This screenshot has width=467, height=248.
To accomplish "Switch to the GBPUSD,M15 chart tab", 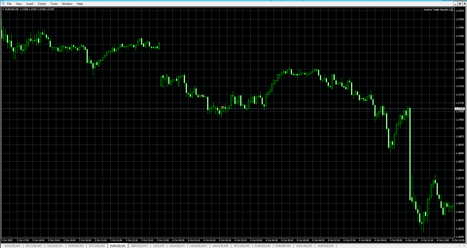I will (139, 246).
